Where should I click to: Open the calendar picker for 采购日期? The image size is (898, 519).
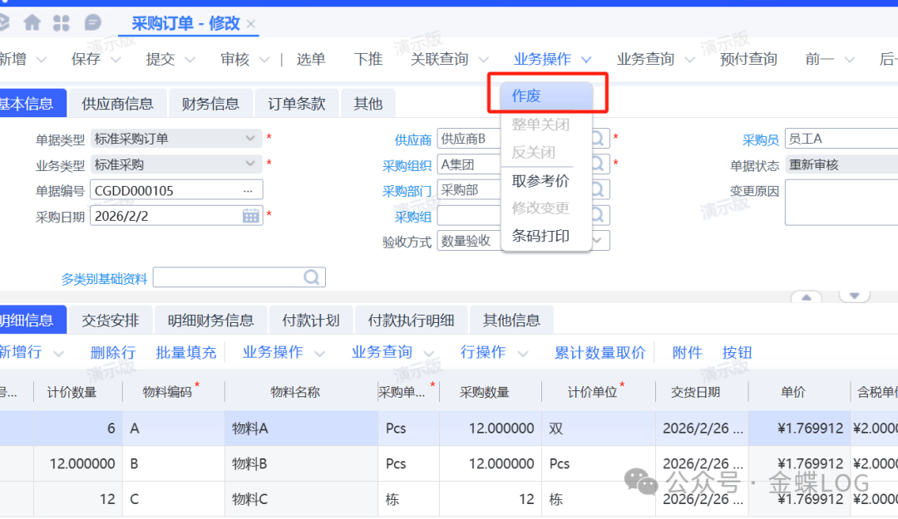[250, 216]
